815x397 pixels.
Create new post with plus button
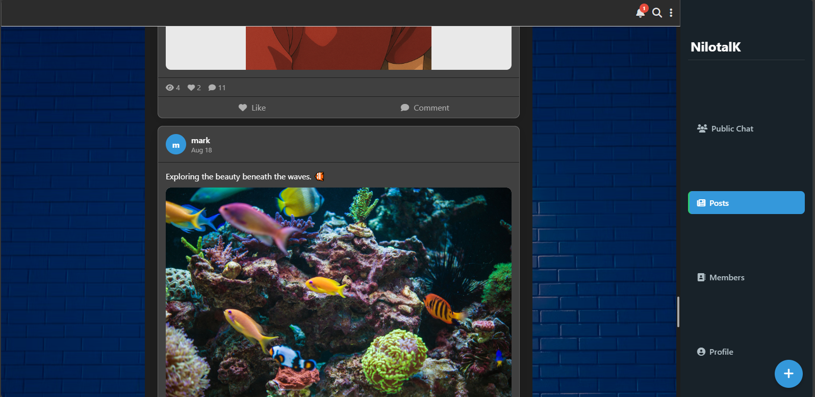tap(788, 374)
